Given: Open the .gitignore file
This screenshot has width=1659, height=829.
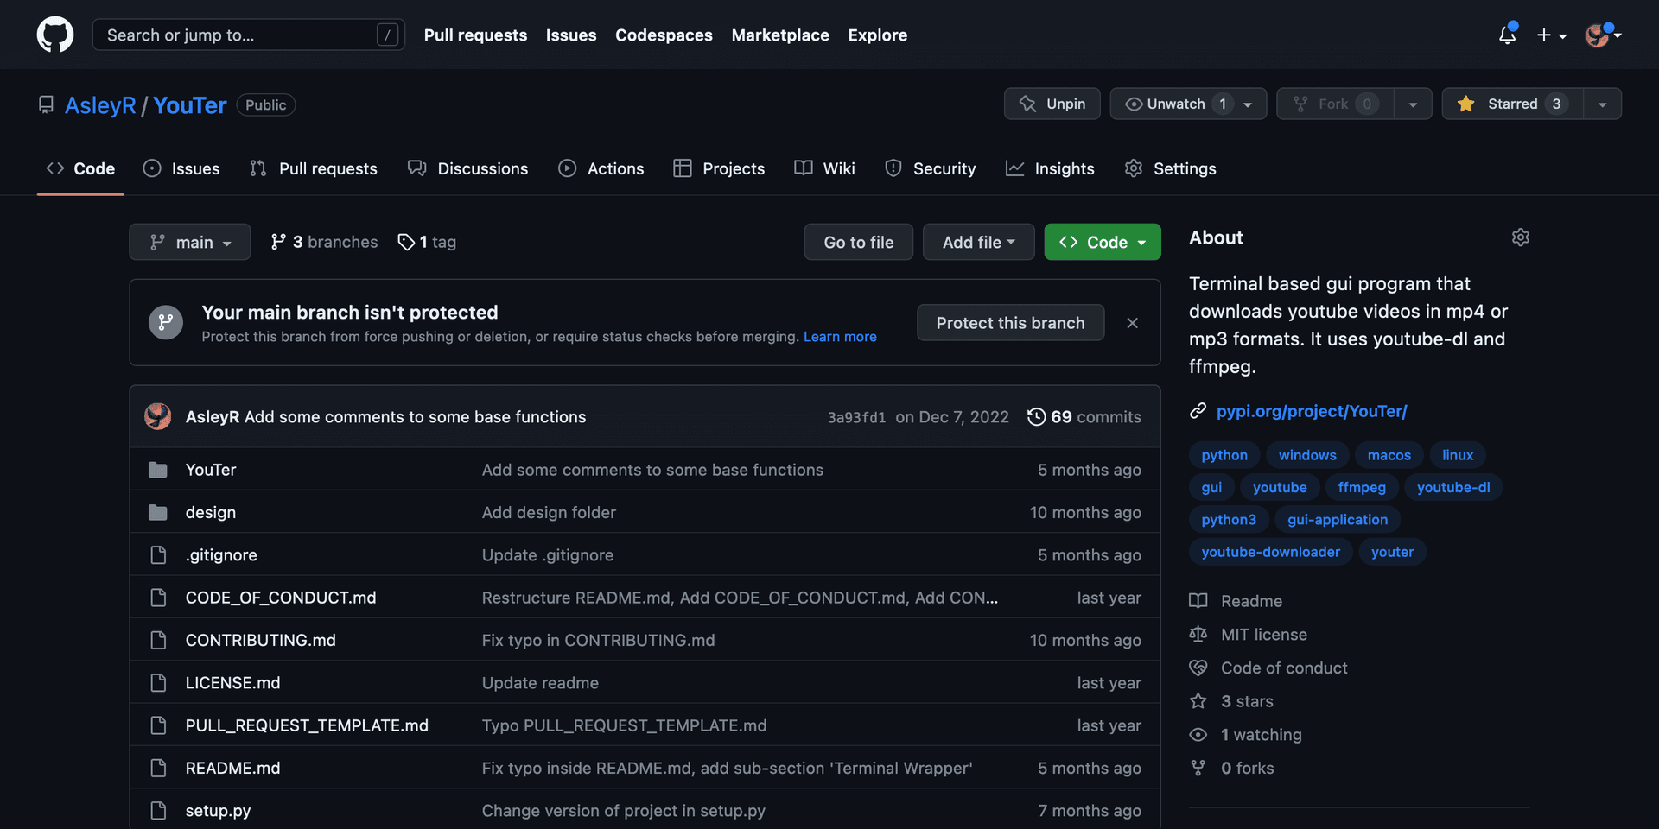Looking at the screenshot, I should [221, 555].
